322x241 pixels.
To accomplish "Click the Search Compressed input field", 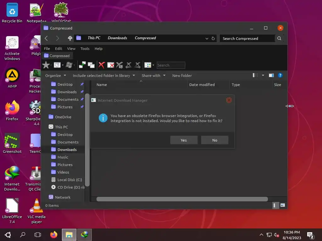I will click(247, 38).
